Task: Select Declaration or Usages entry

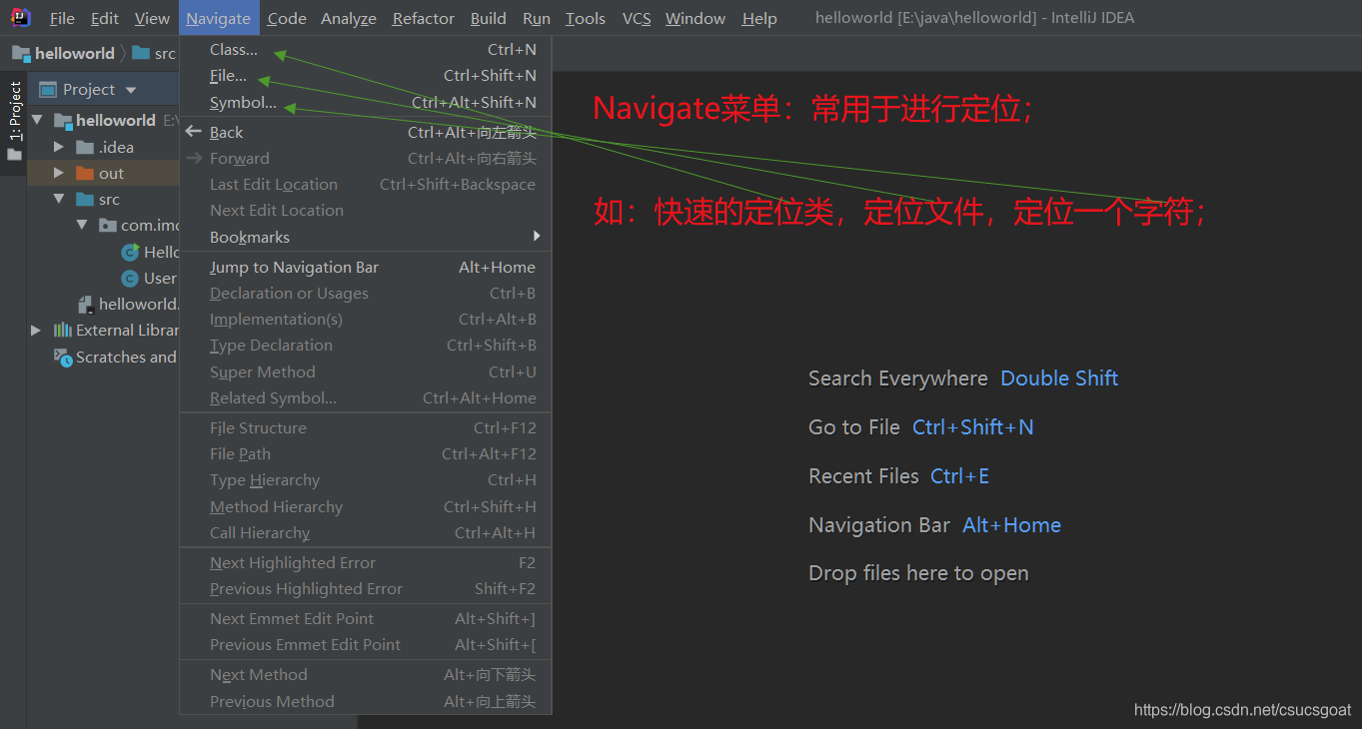Action: 366,293
